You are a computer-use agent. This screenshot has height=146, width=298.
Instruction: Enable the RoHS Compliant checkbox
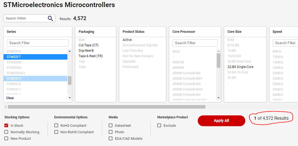pyautogui.click(x=56, y=125)
